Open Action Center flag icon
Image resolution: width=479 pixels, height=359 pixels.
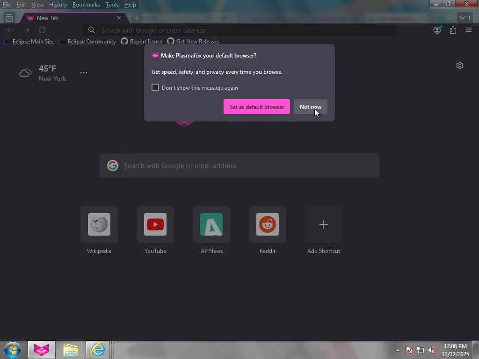pos(409,350)
